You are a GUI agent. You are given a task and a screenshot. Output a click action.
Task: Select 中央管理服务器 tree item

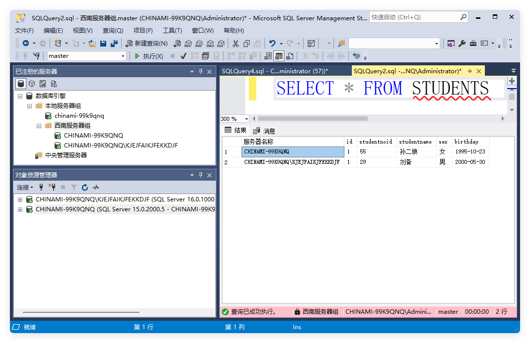coord(66,155)
